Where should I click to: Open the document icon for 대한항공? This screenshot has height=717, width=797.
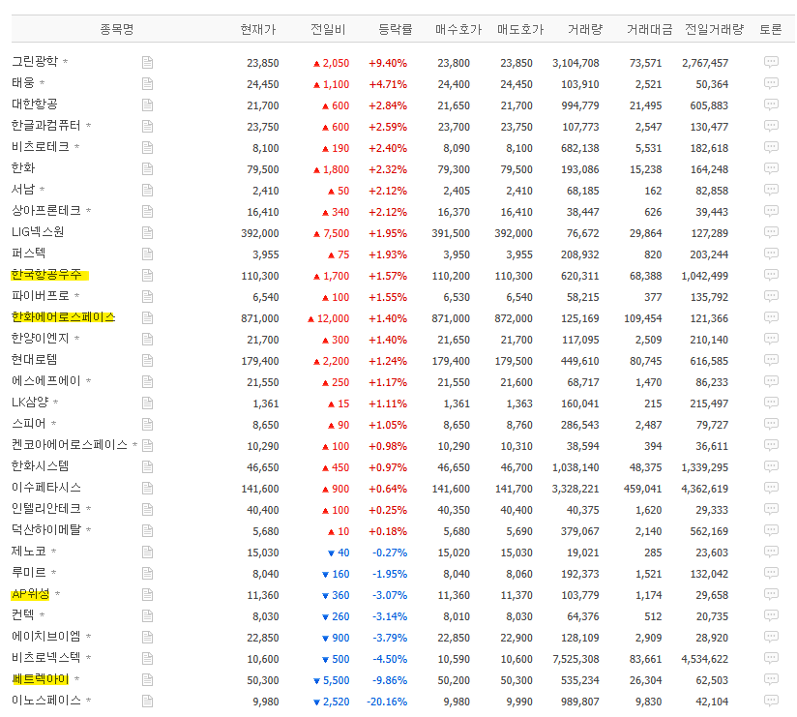[147, 105]
